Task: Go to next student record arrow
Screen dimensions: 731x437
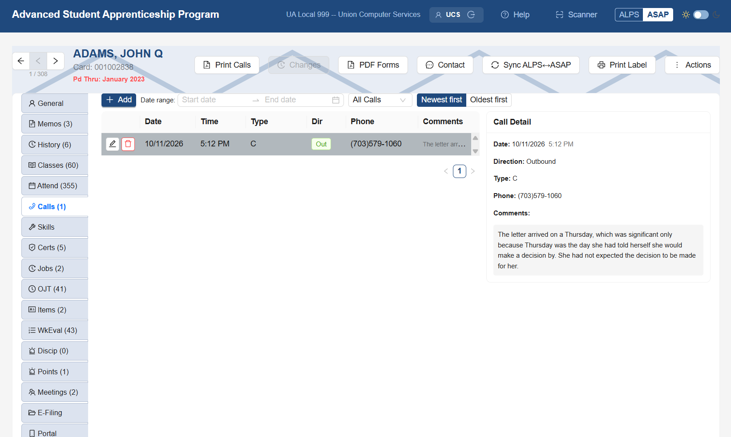Action: coord(56,61)
